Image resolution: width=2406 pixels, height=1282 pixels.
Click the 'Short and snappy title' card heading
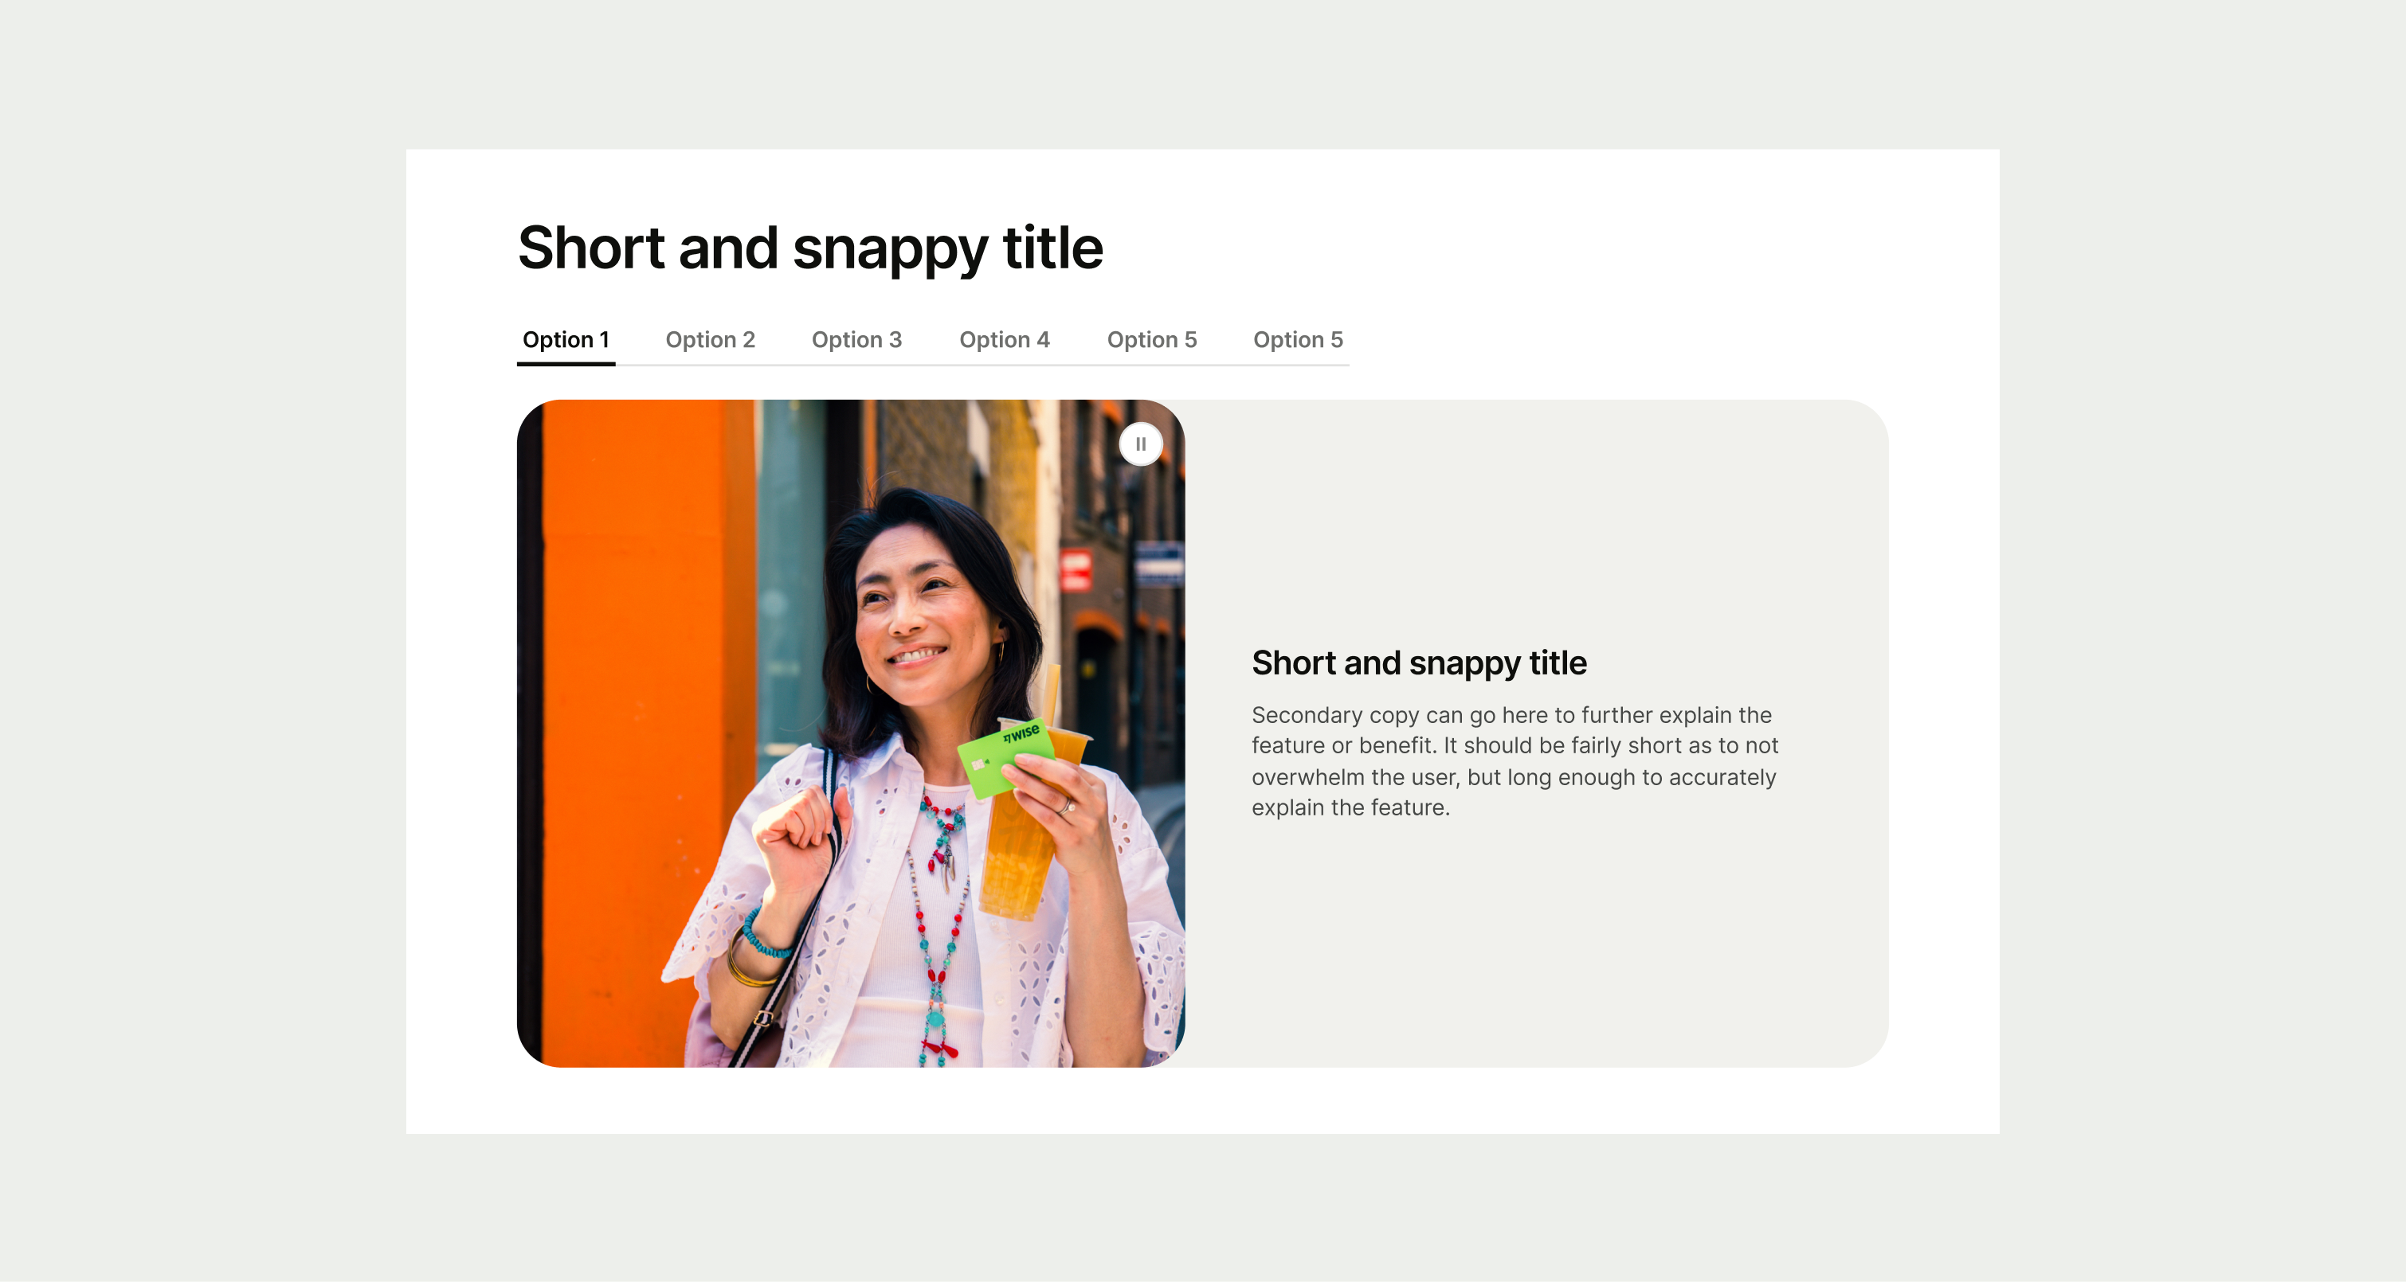(x=1419, y=663)
